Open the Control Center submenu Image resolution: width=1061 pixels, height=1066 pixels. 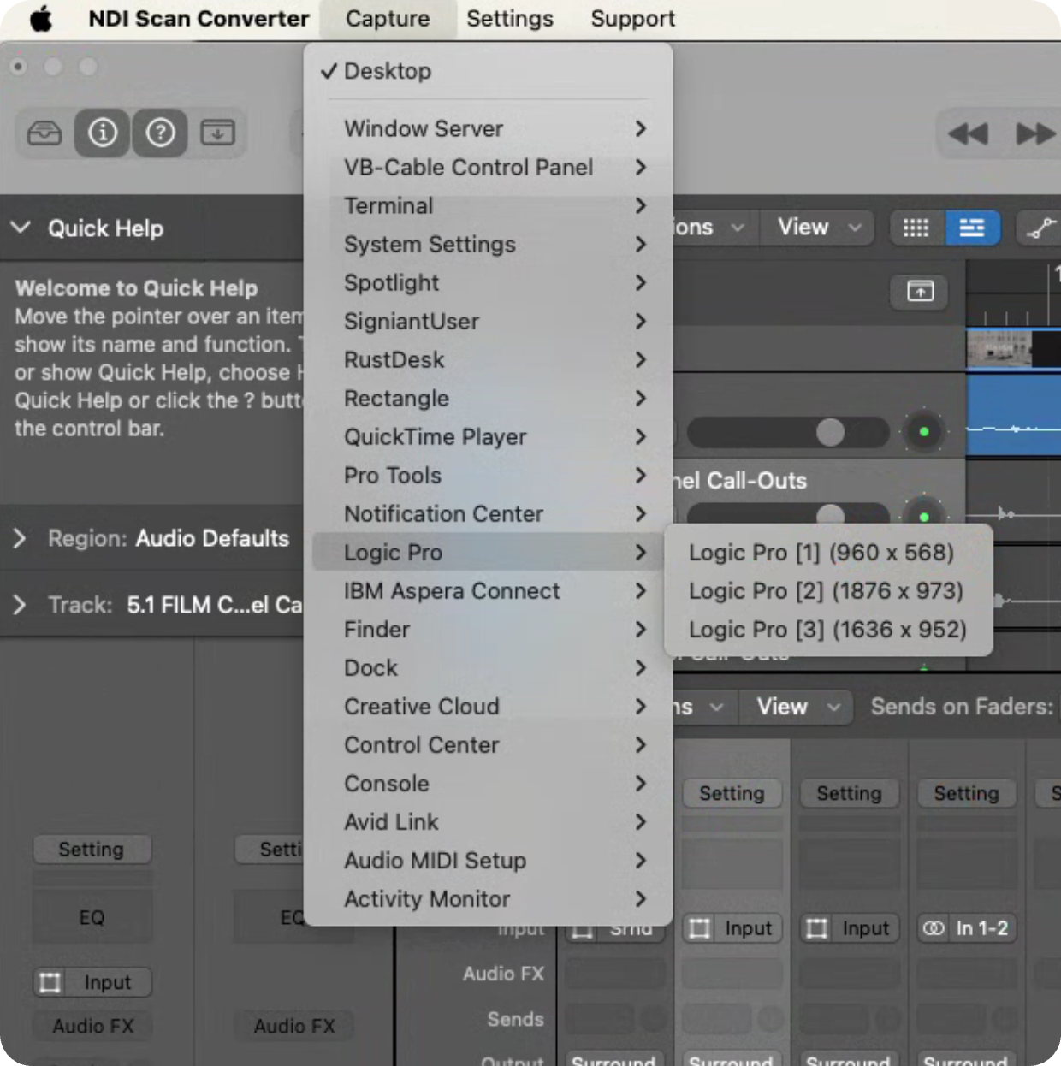point(488,744)
